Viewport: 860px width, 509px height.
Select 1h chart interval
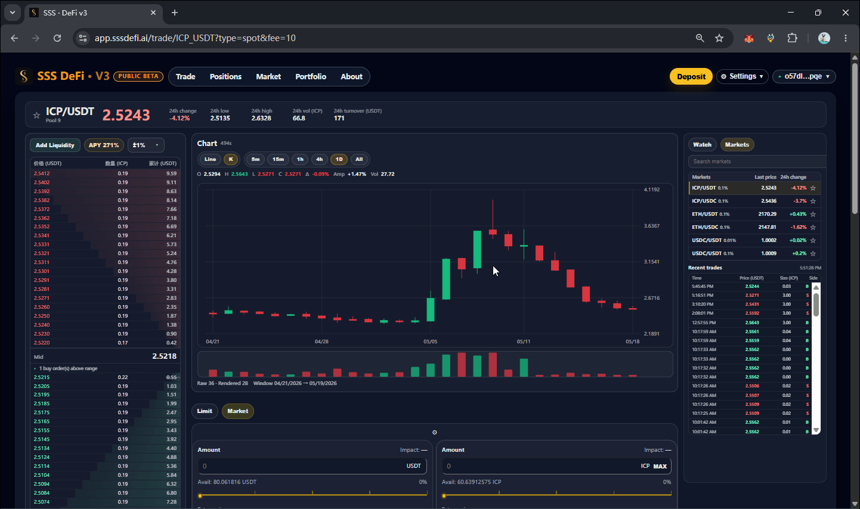coord(300,159)
